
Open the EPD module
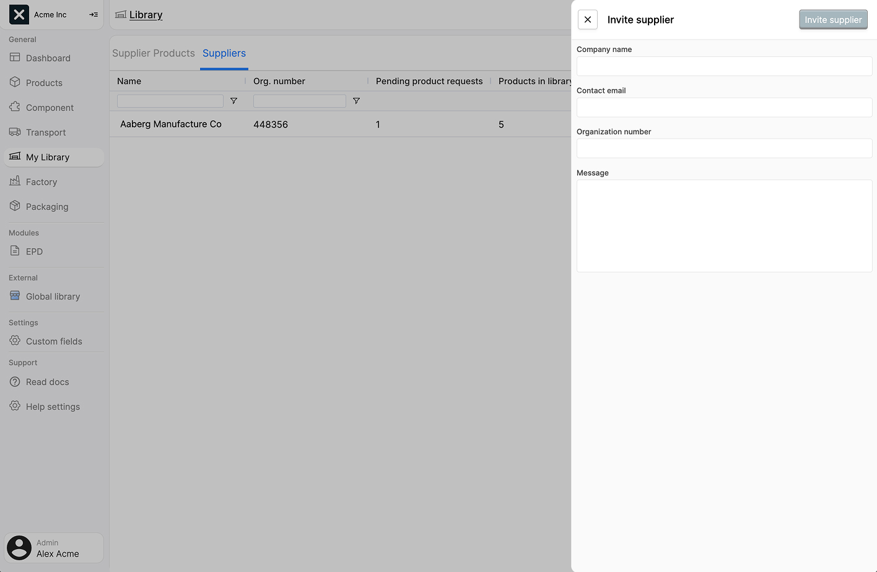[34, 251]
